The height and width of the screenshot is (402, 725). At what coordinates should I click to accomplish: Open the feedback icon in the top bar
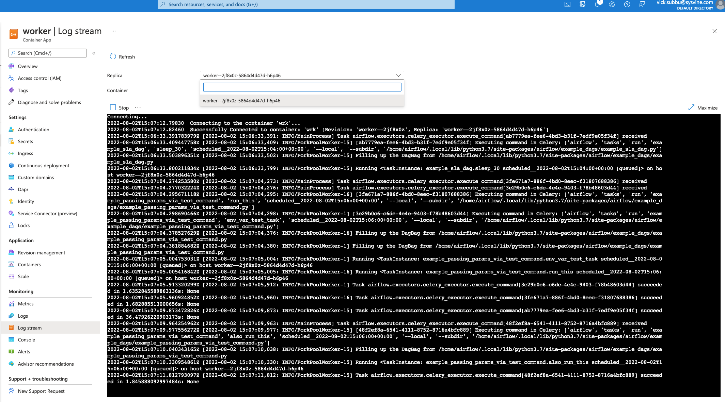[642, 4]
